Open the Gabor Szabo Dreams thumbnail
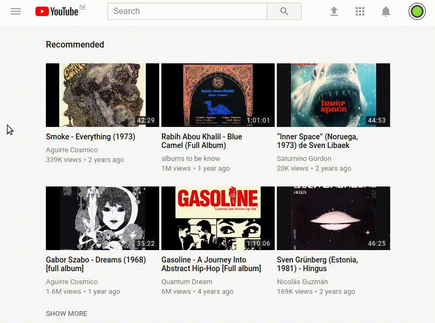The height and width of the screenshot is (323, 435). click(103, 218)
